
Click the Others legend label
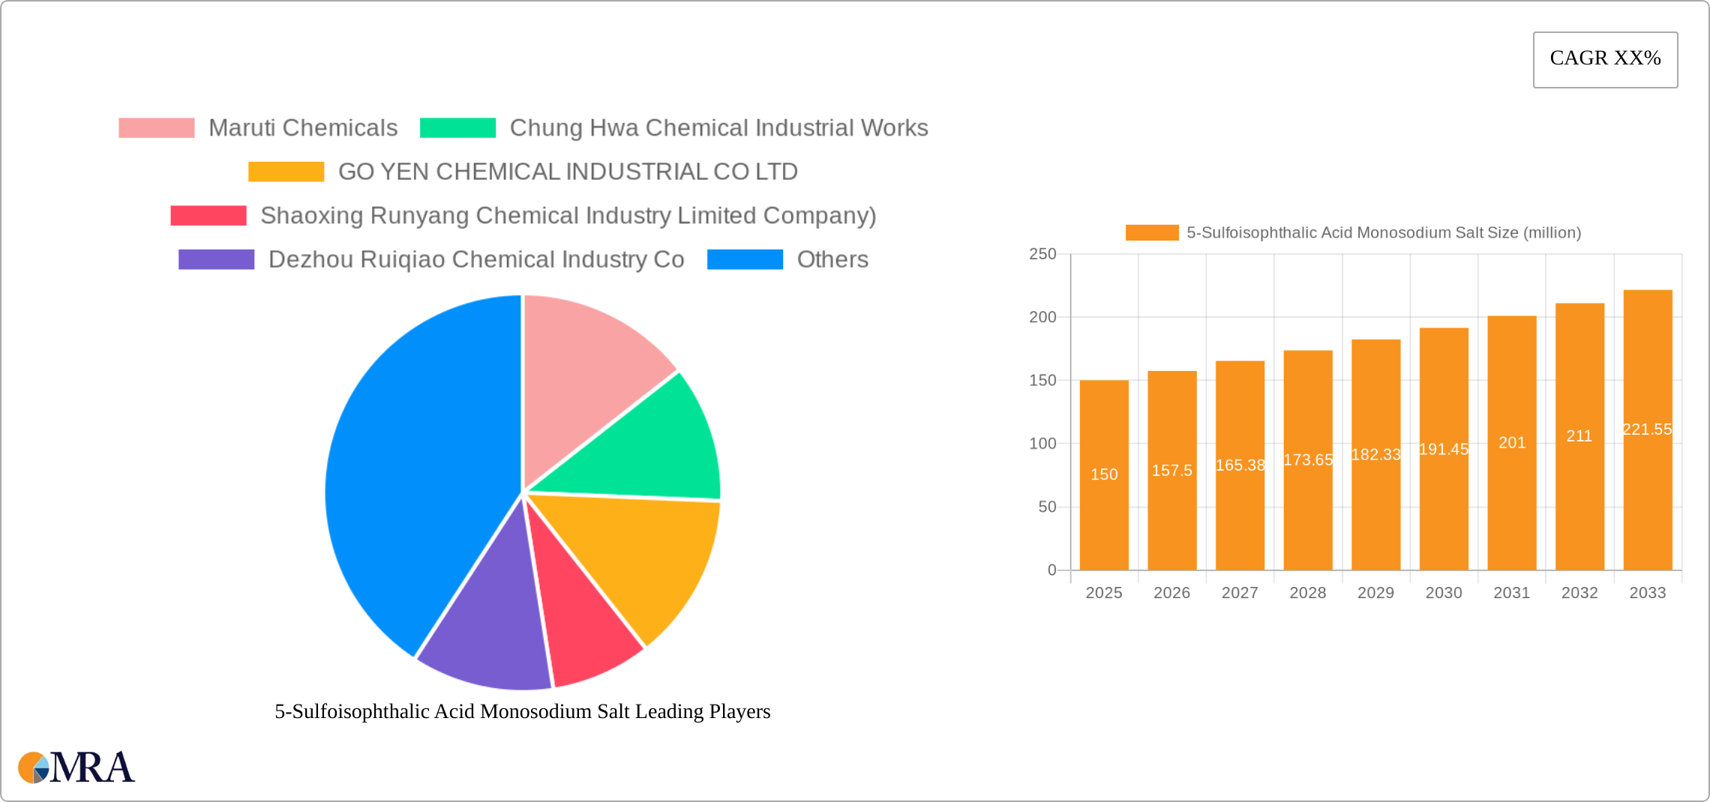pyautogui.click(x=832, y=259)
